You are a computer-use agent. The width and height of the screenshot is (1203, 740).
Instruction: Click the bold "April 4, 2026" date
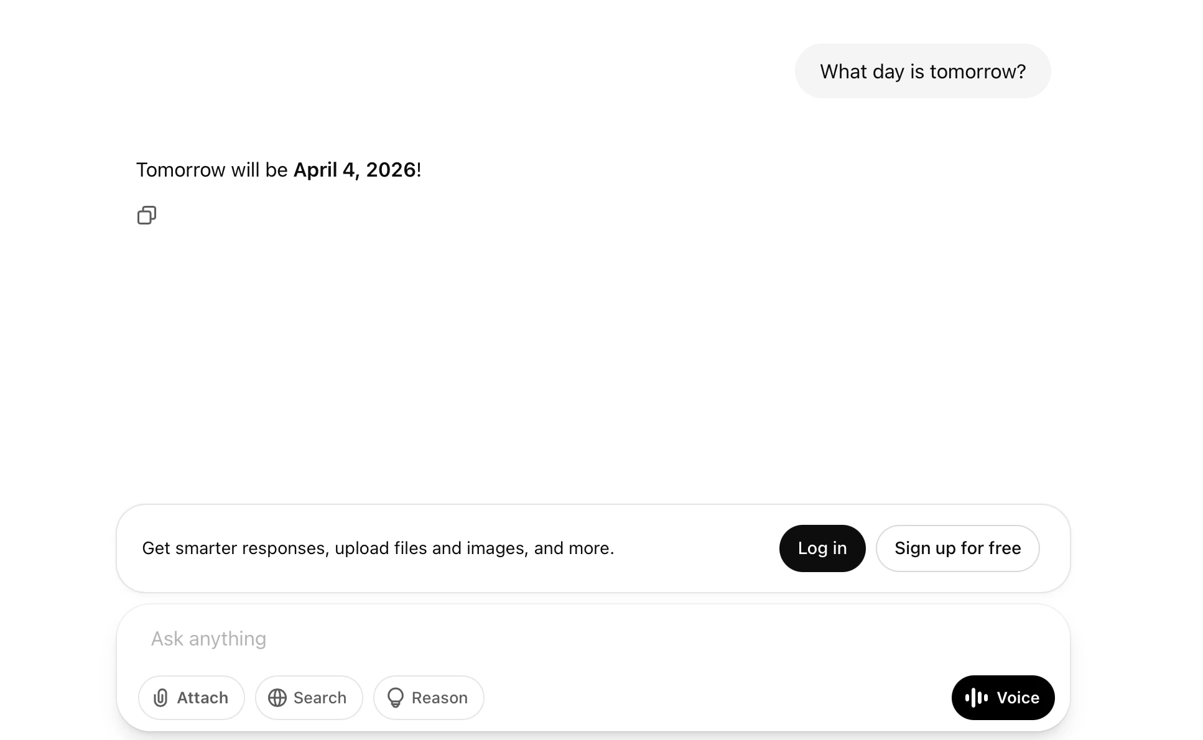coord(355,170)
